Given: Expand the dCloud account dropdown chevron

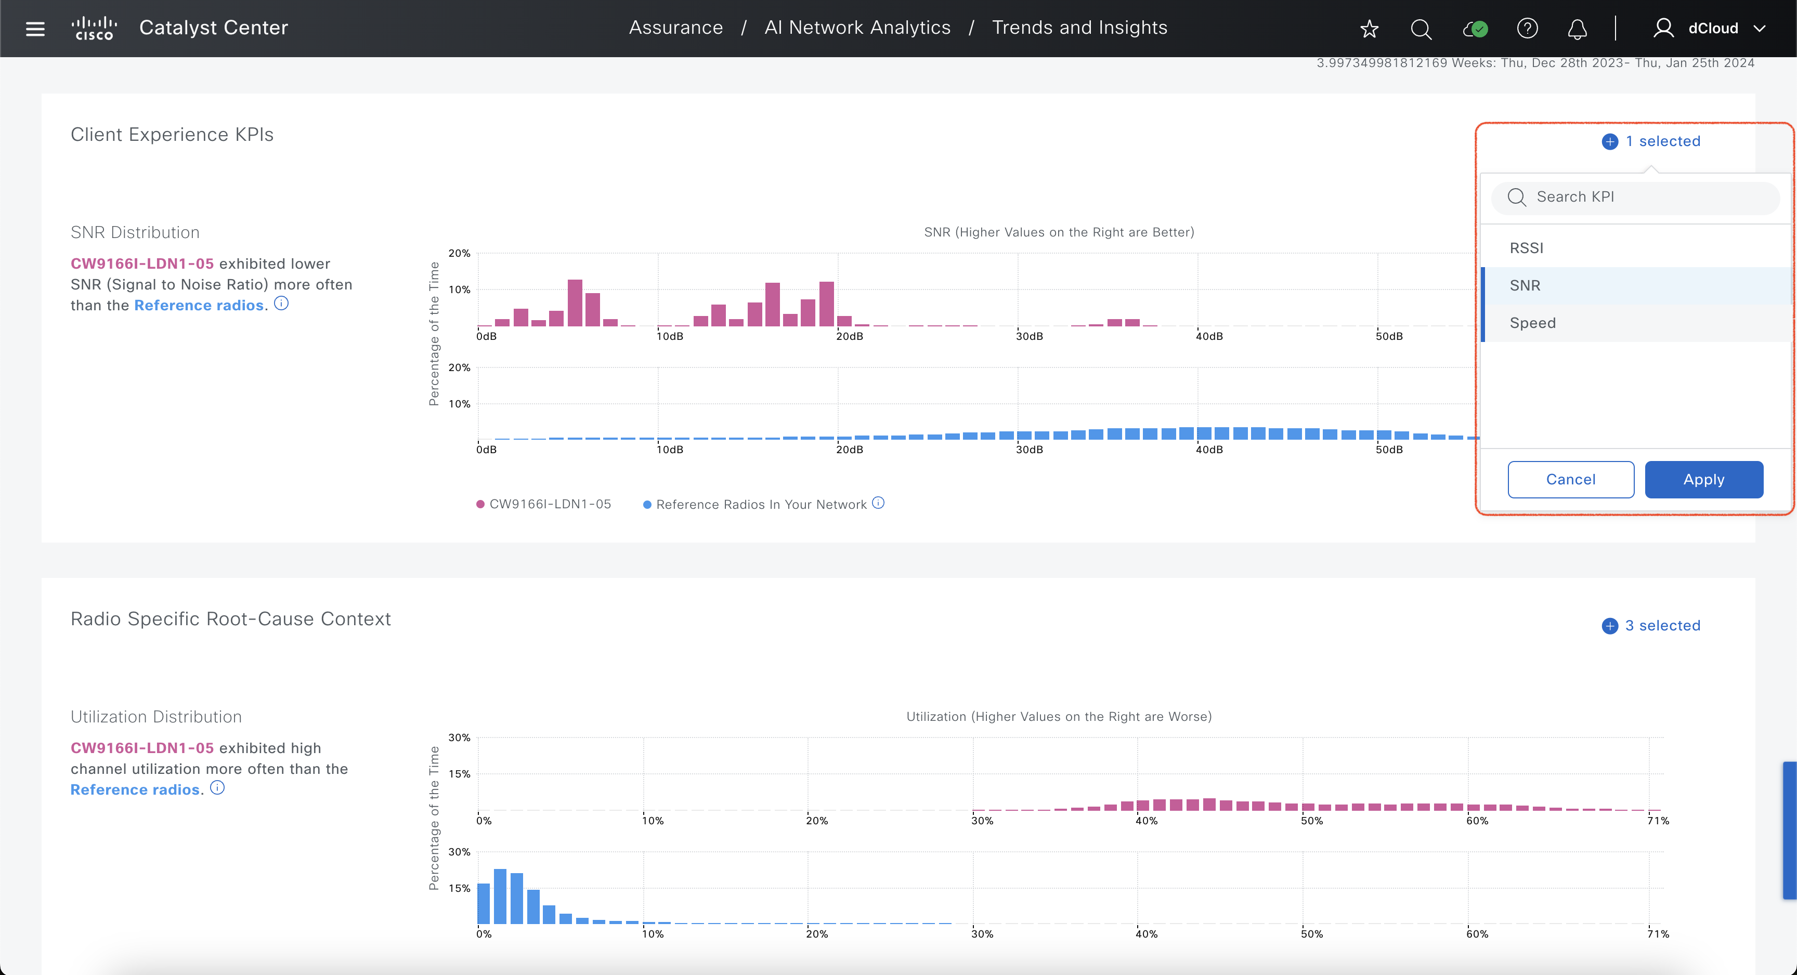Looking at the screenshot, I should [1760, 29].
